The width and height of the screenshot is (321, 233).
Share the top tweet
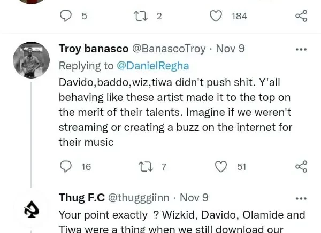point(301,16)
